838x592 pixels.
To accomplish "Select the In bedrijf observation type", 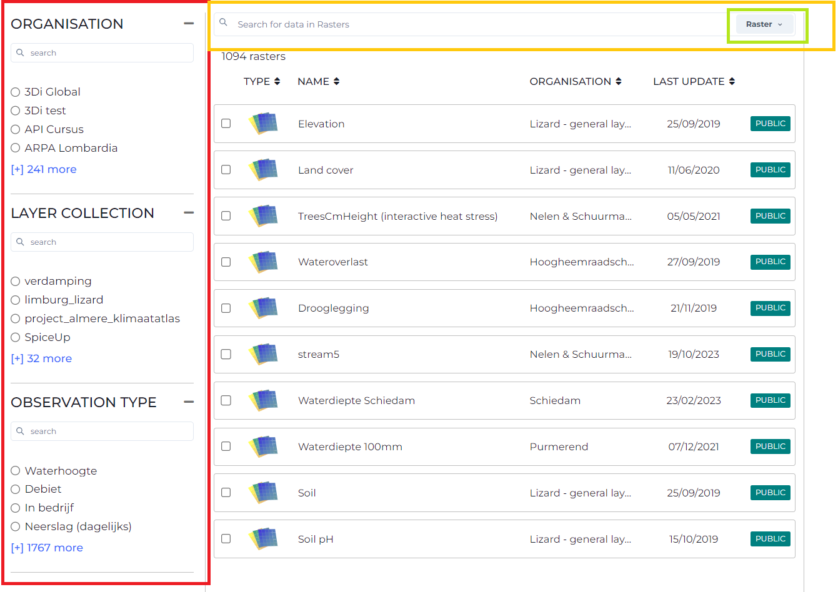I will pos(16,508).
